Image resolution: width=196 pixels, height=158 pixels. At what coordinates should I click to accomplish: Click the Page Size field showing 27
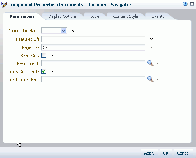click(93, 47)
